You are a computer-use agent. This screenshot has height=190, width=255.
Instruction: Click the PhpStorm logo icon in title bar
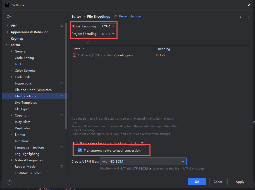pyautogui.click(x=7, y=5)
